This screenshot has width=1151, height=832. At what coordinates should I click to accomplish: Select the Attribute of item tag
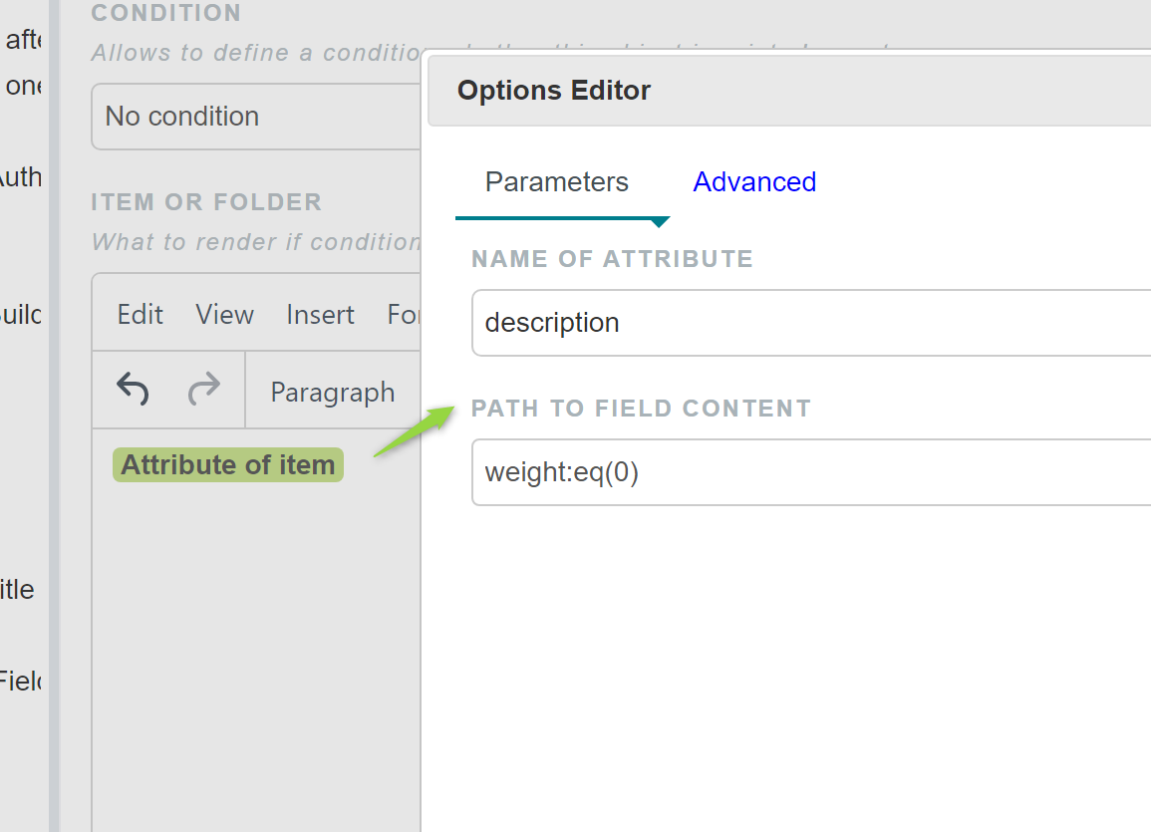(x=228, y=465)
